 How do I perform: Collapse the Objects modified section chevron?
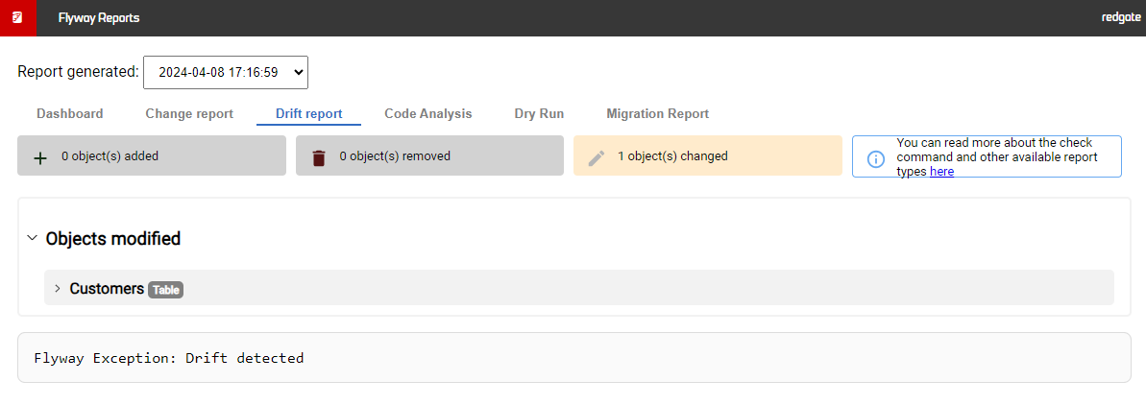coord(32,238)
